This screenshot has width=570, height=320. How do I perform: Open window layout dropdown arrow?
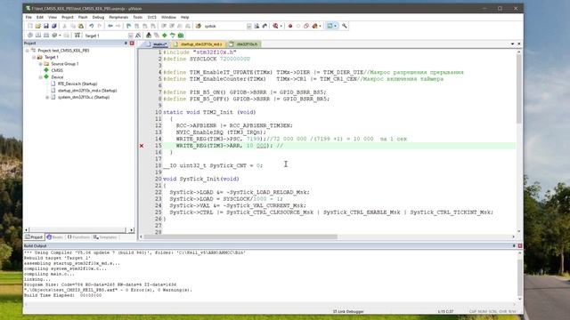pos(336,26)
